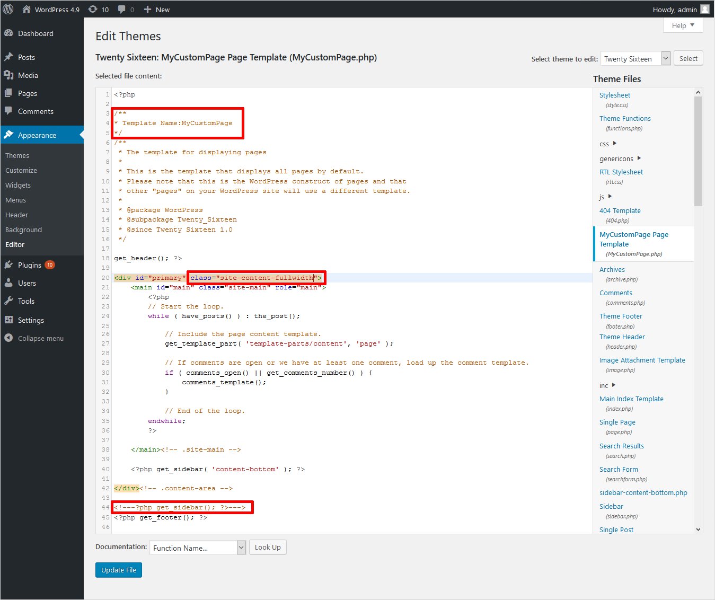Click the Collapse menu arrow icon
Screen dimensions: 715x600
(x=8, y=338)
